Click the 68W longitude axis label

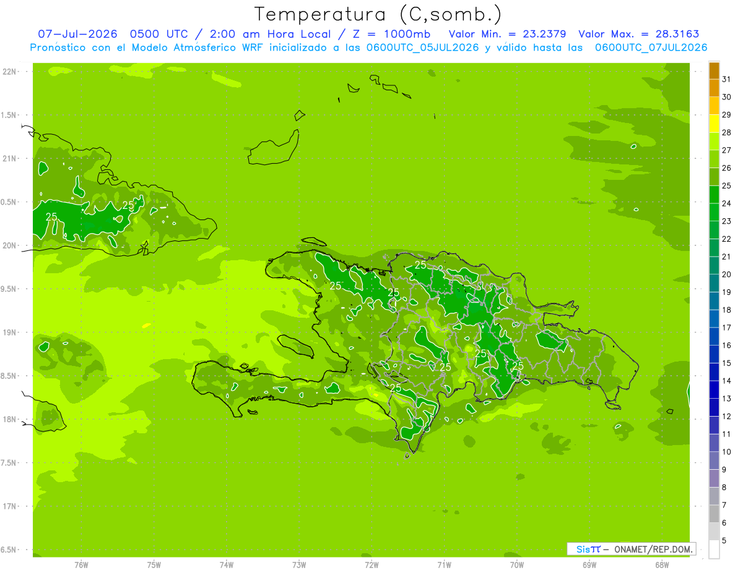(x=661, y=564)
